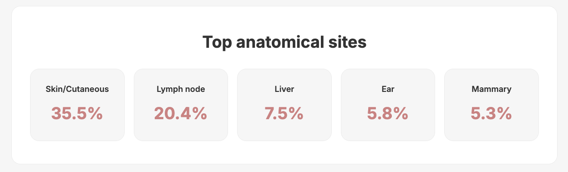Click the Skin/Cutaneous stat card
The image size is (568, 172).
(77, 105)
